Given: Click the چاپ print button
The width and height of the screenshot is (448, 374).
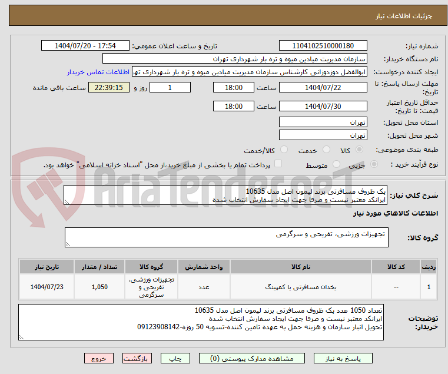Looking at the screenshot, I should 175,358.
